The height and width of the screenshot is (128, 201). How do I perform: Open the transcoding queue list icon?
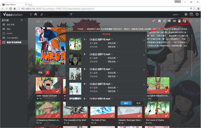point(191,14)
